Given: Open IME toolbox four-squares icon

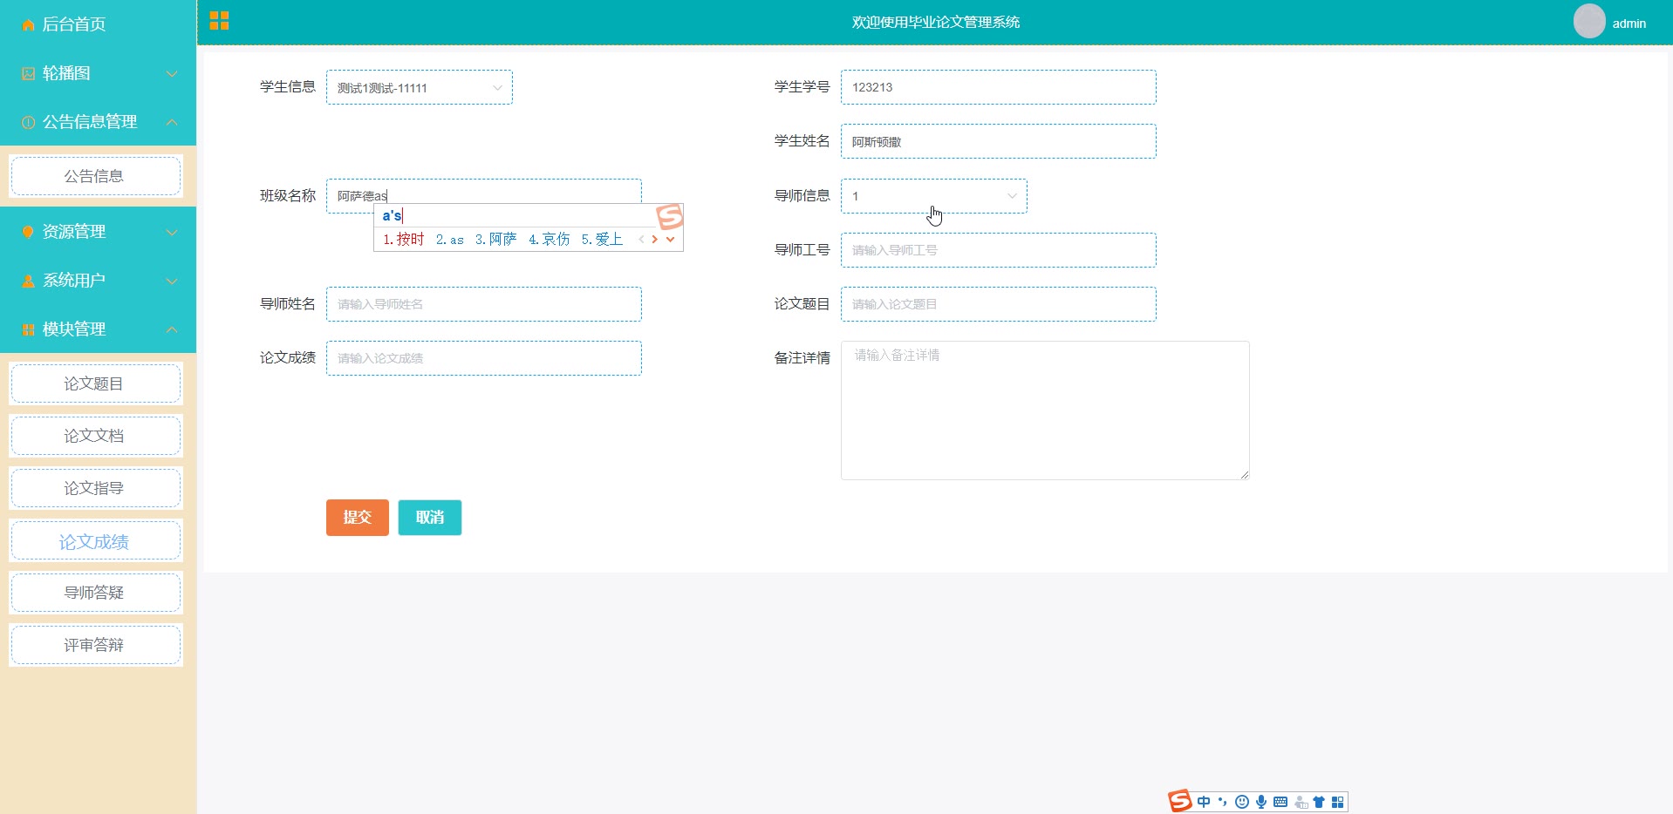Looking at the screenshot, I should pos(1337,802).
